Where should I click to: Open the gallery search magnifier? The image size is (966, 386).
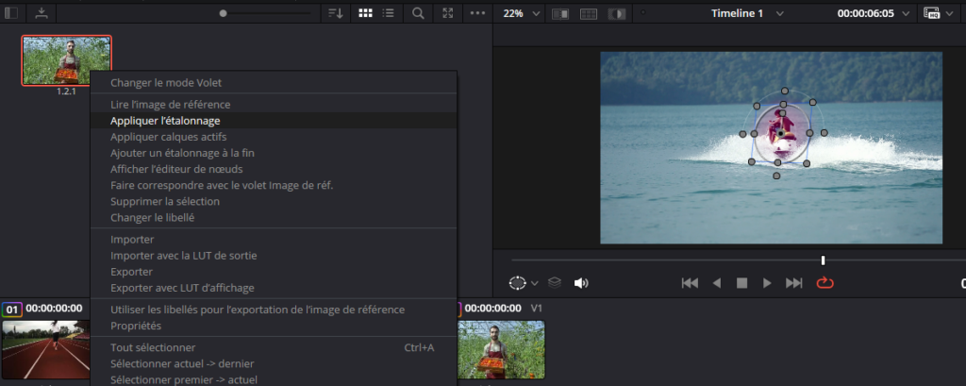[418, 14]
